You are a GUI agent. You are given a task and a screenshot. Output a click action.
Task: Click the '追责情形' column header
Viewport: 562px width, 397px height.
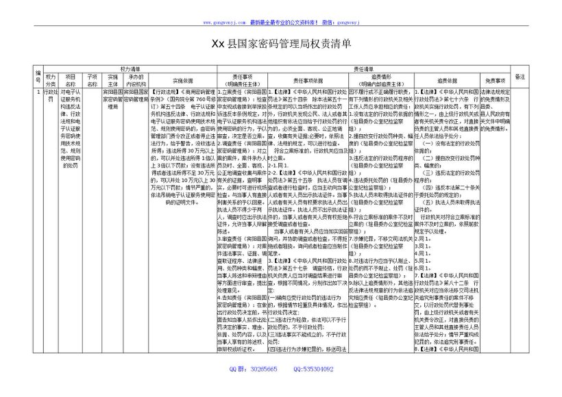(381, 81)
